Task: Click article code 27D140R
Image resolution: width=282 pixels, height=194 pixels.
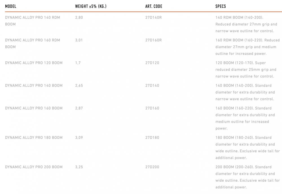Action: coord(153,17)
